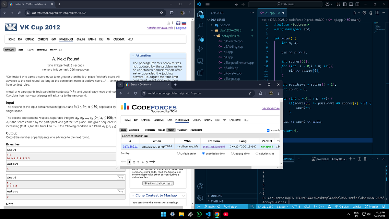This screenshot has height=219, width=389.
Task: Expand the .vscode folder
Action: tap(212, 25)
